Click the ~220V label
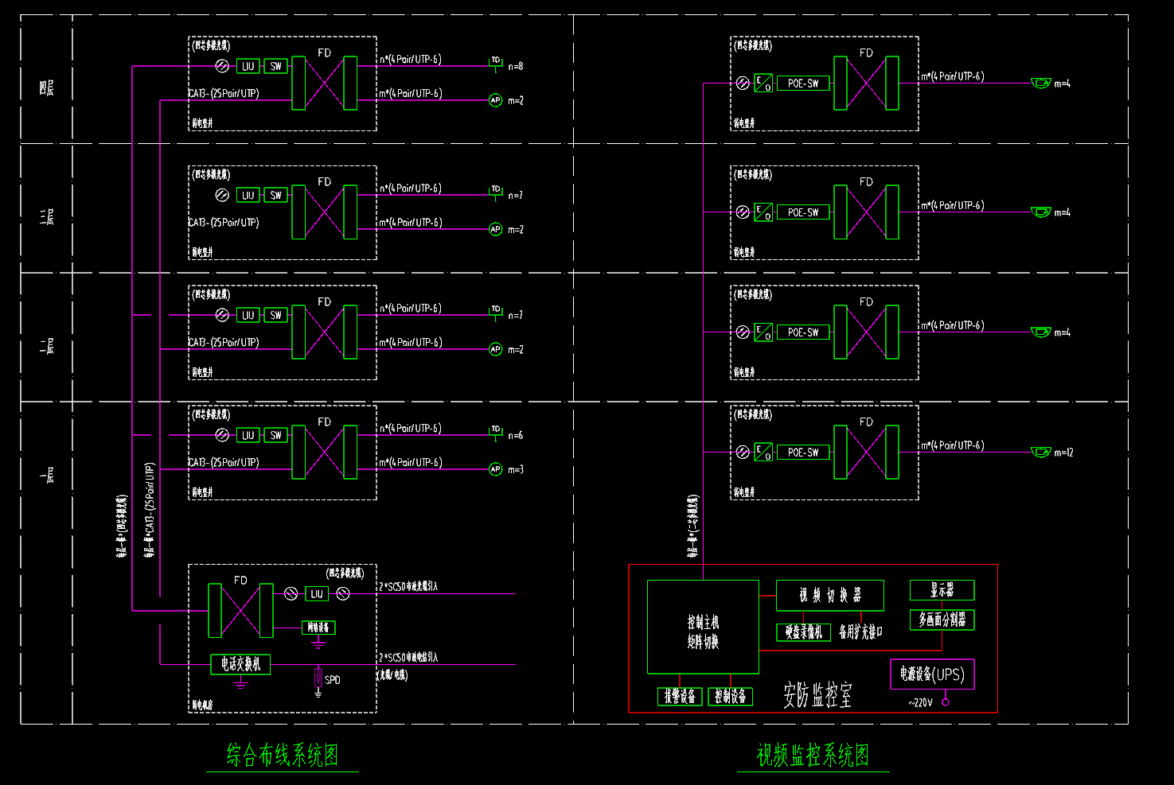1174x785 pixels. tap(920, 702)
